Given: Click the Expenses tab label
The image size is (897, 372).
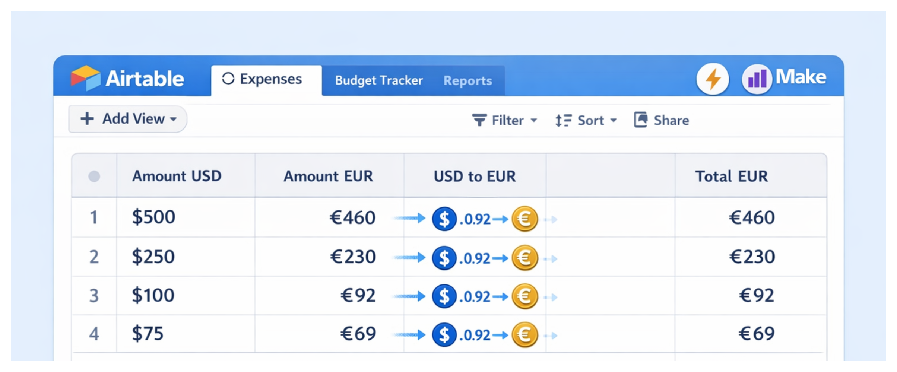Looking at the screenshot, I should tap(271, 79).
